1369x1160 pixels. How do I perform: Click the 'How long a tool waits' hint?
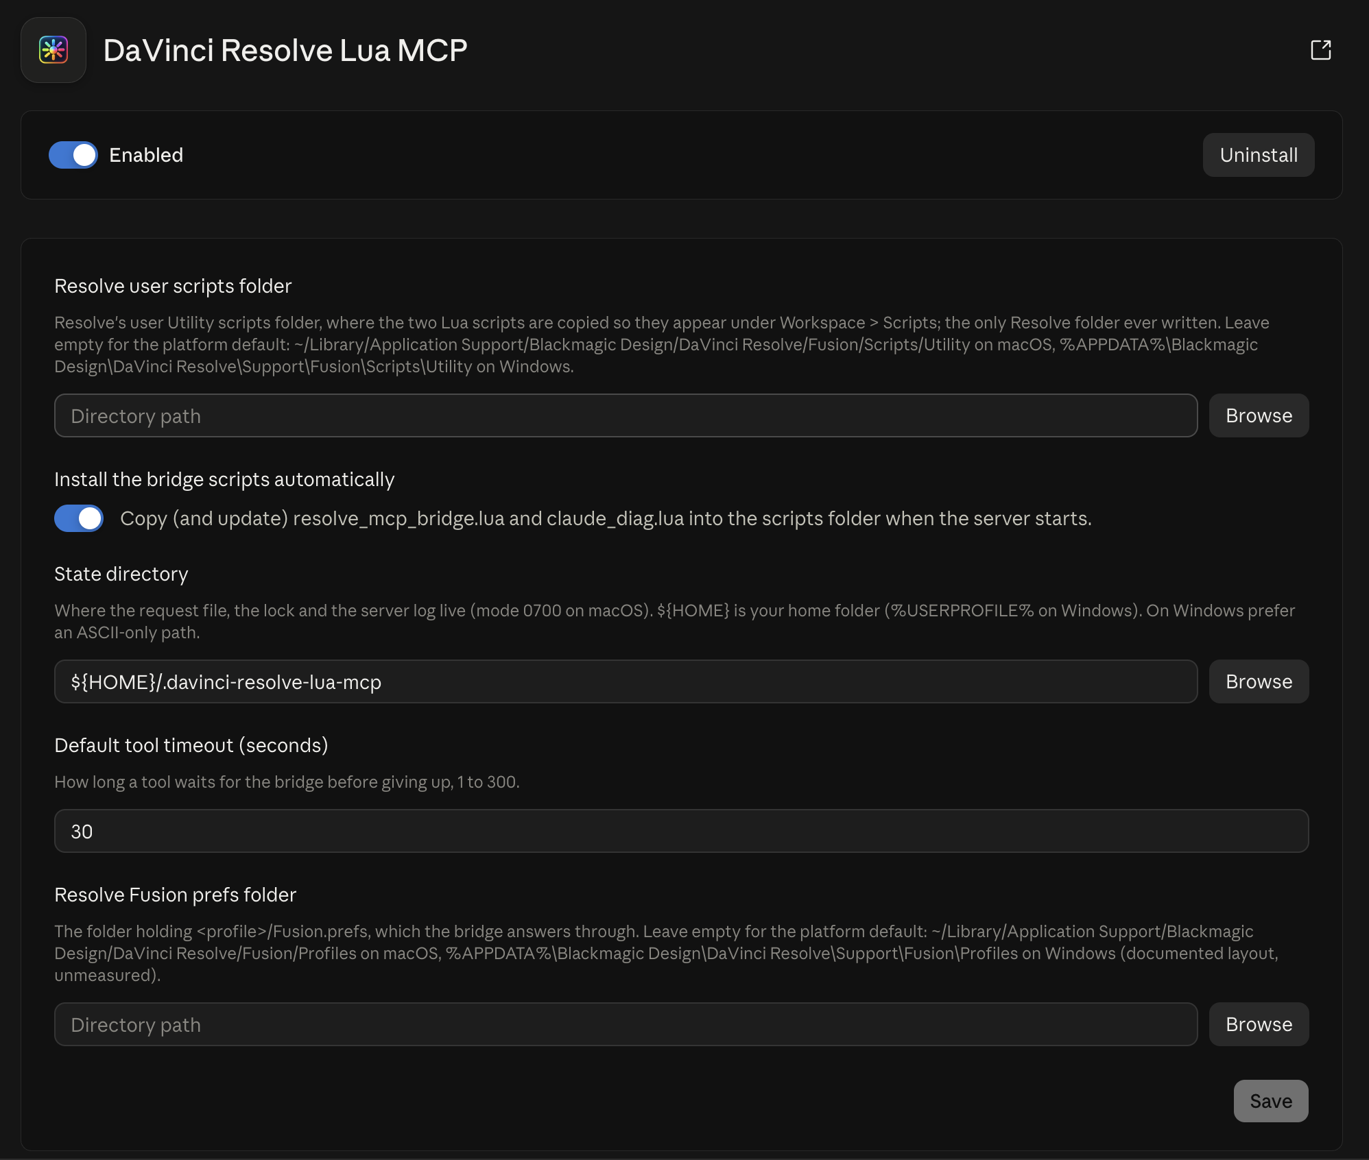pyautogui.click(x=287, y=782)
